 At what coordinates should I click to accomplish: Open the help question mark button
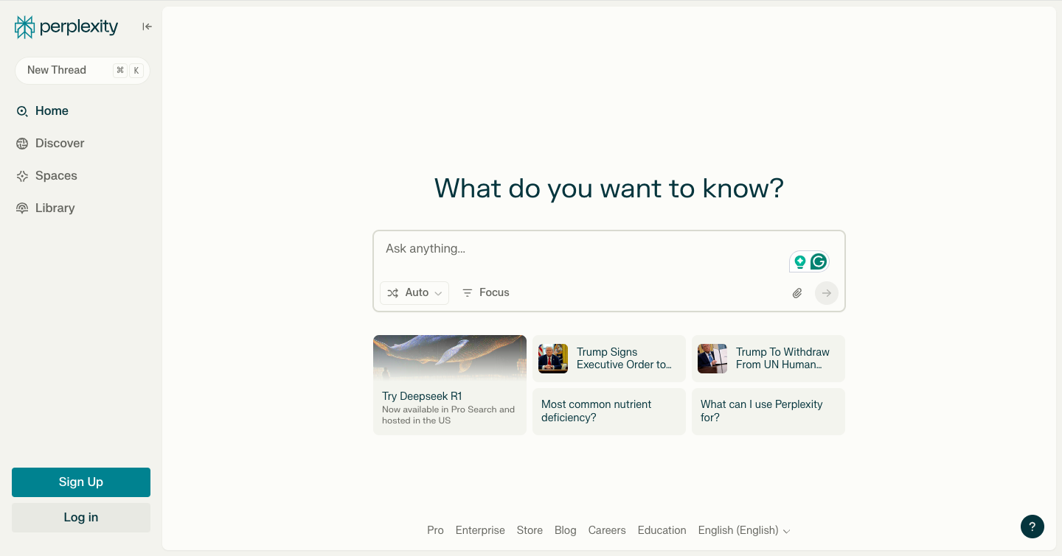[x=1032, y=527]
